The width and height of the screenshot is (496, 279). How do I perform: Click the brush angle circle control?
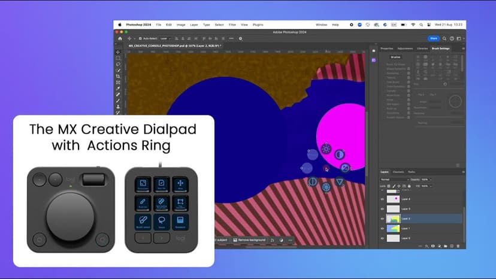455,102
